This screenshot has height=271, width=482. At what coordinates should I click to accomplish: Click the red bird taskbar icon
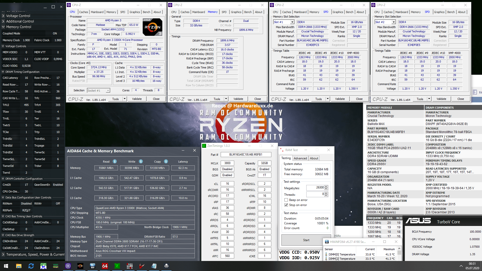[142, 266]
